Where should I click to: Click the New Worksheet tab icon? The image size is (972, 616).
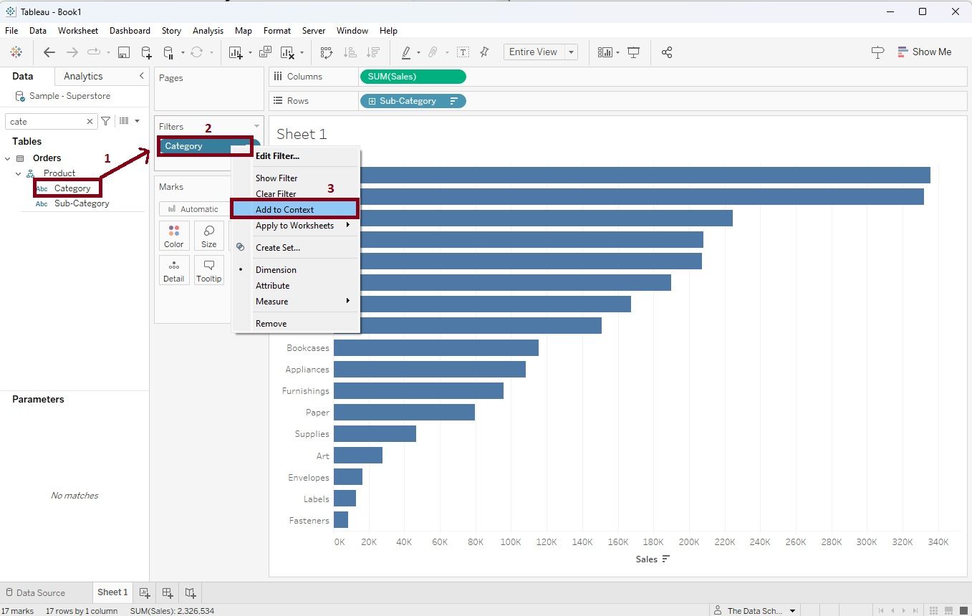144,592
